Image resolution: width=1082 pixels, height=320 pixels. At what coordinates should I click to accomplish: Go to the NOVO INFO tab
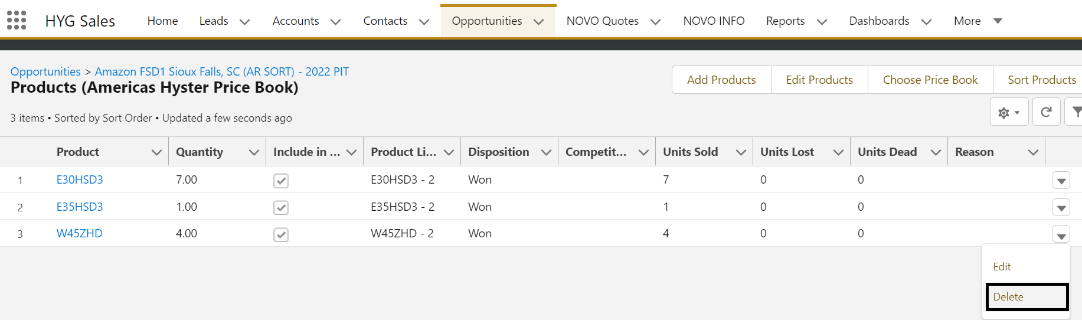[x=714, y=21]
